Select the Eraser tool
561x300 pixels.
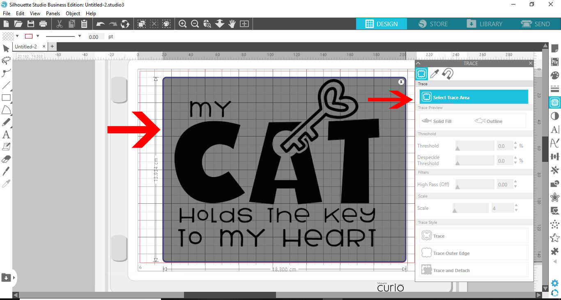(x=6, y=159)
